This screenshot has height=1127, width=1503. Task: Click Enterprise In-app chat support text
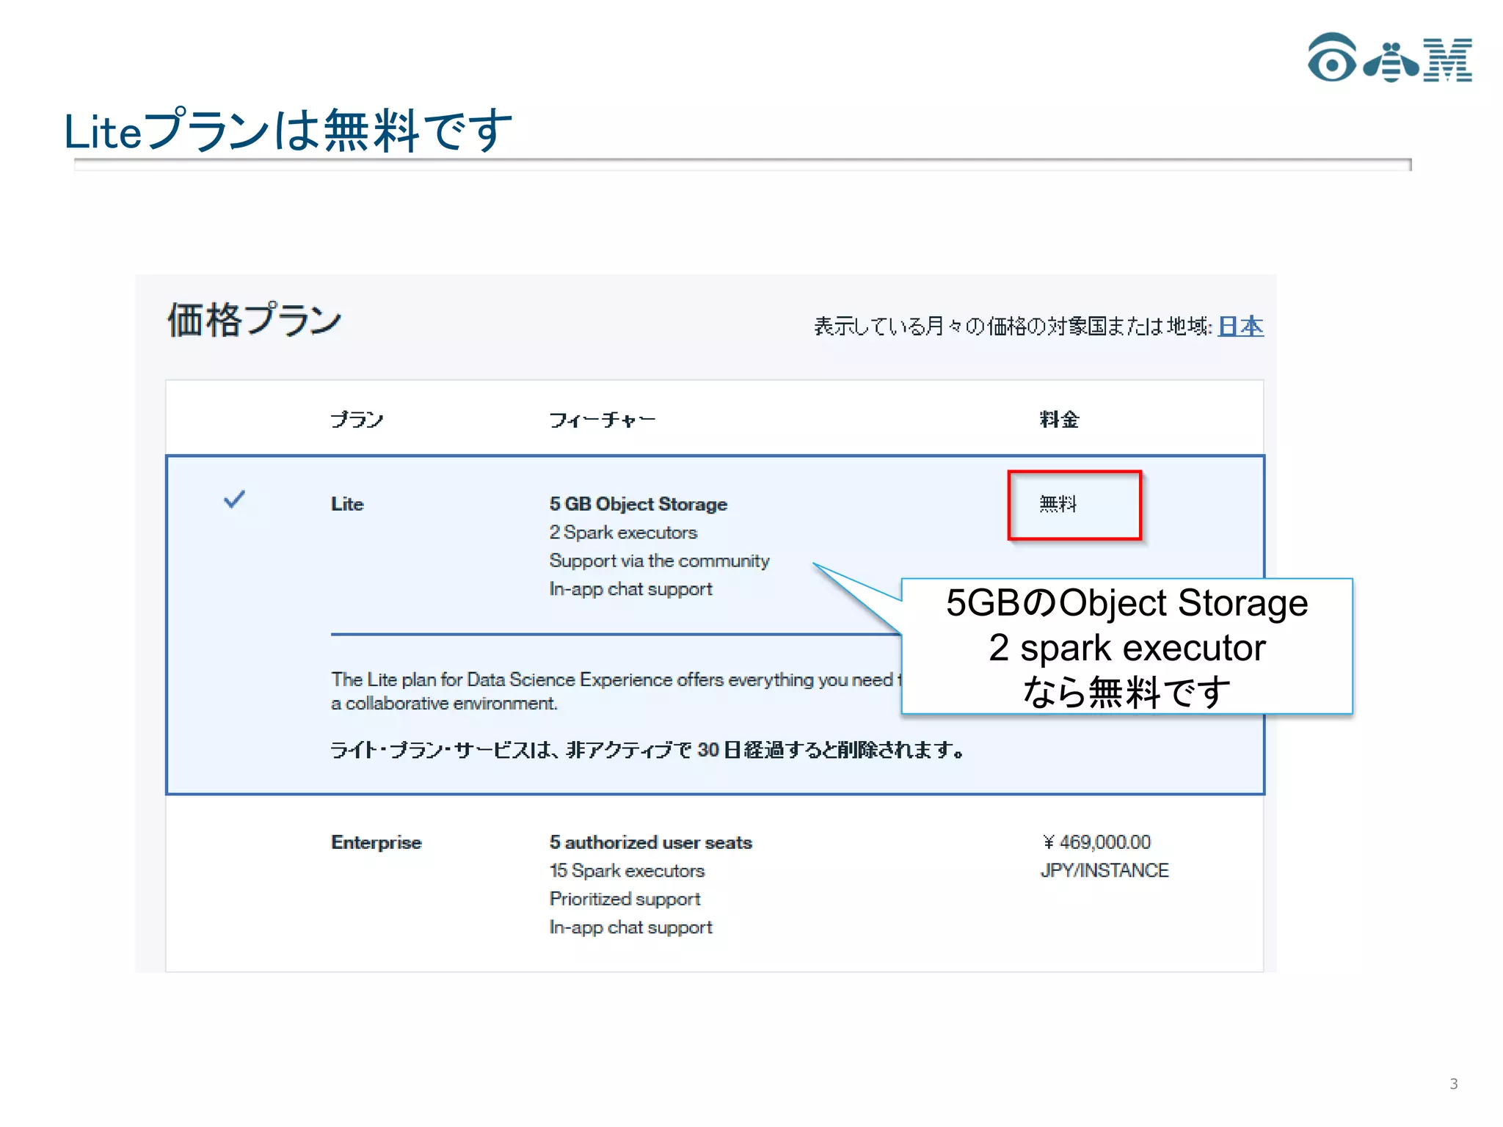(630, 927)
